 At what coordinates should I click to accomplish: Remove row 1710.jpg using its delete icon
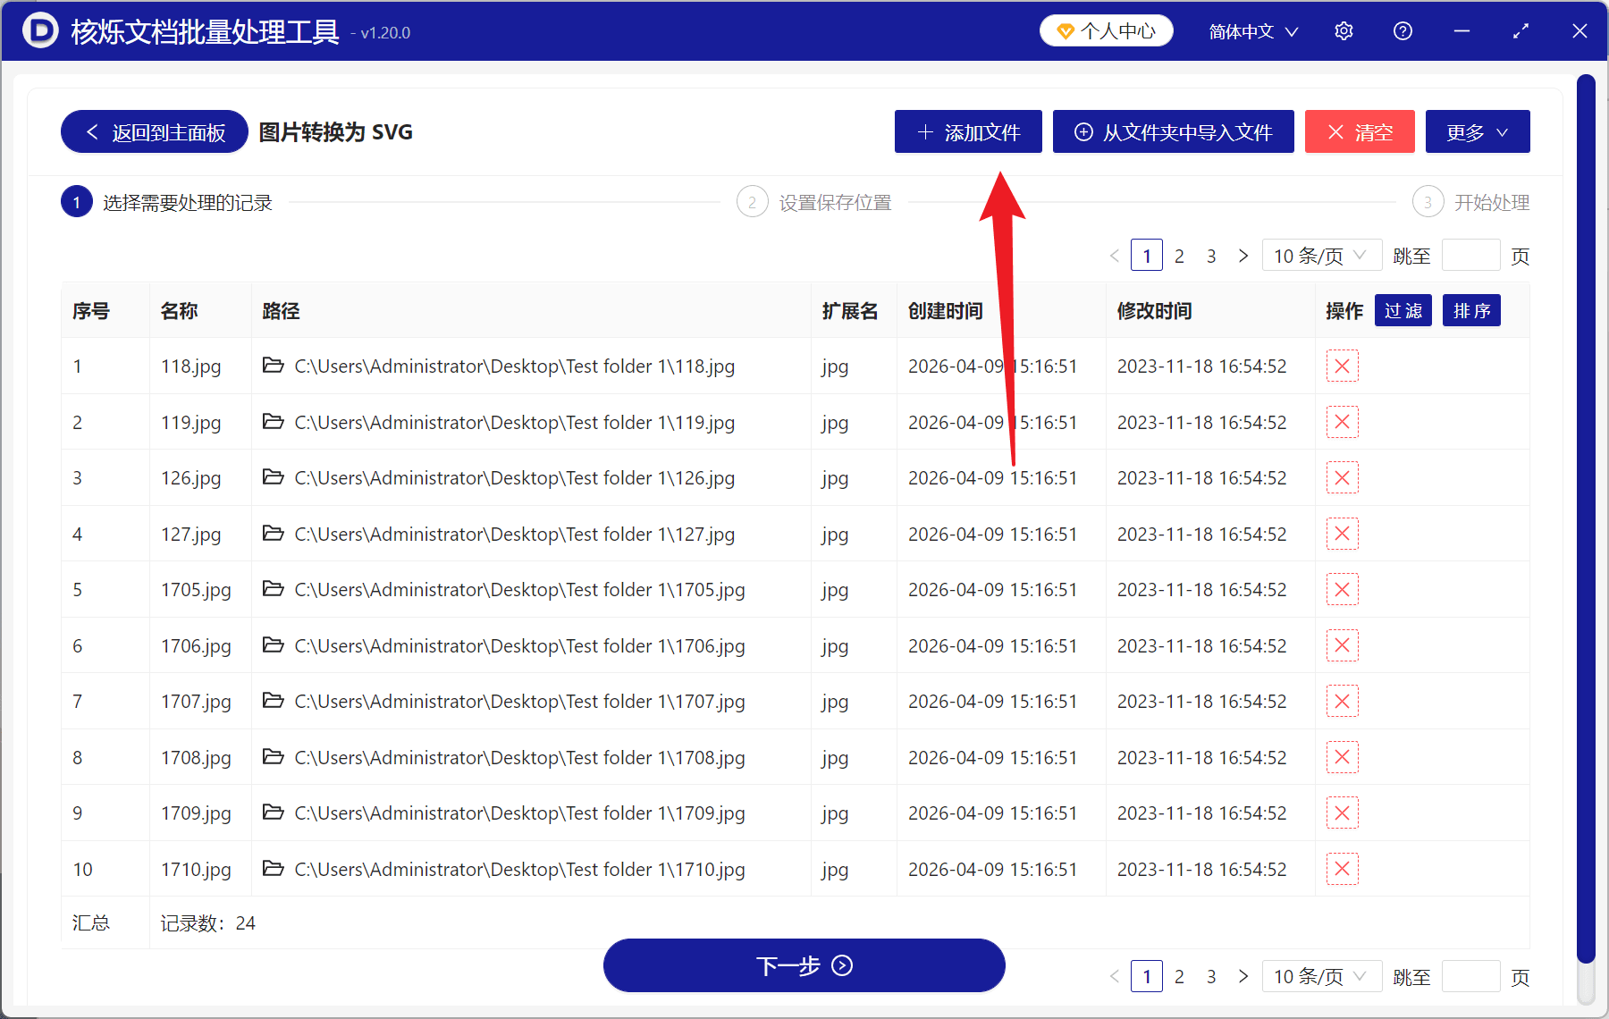pyautogui.click(x=1342, y=868)
